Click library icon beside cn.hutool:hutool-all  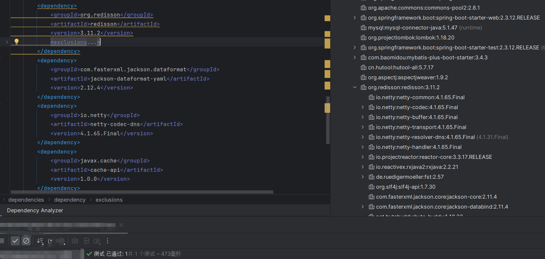(364, 67)
